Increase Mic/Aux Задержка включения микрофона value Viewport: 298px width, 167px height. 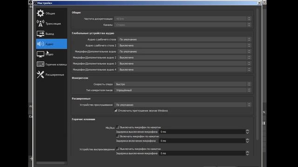pyautogui.click(x=247, y=140)
